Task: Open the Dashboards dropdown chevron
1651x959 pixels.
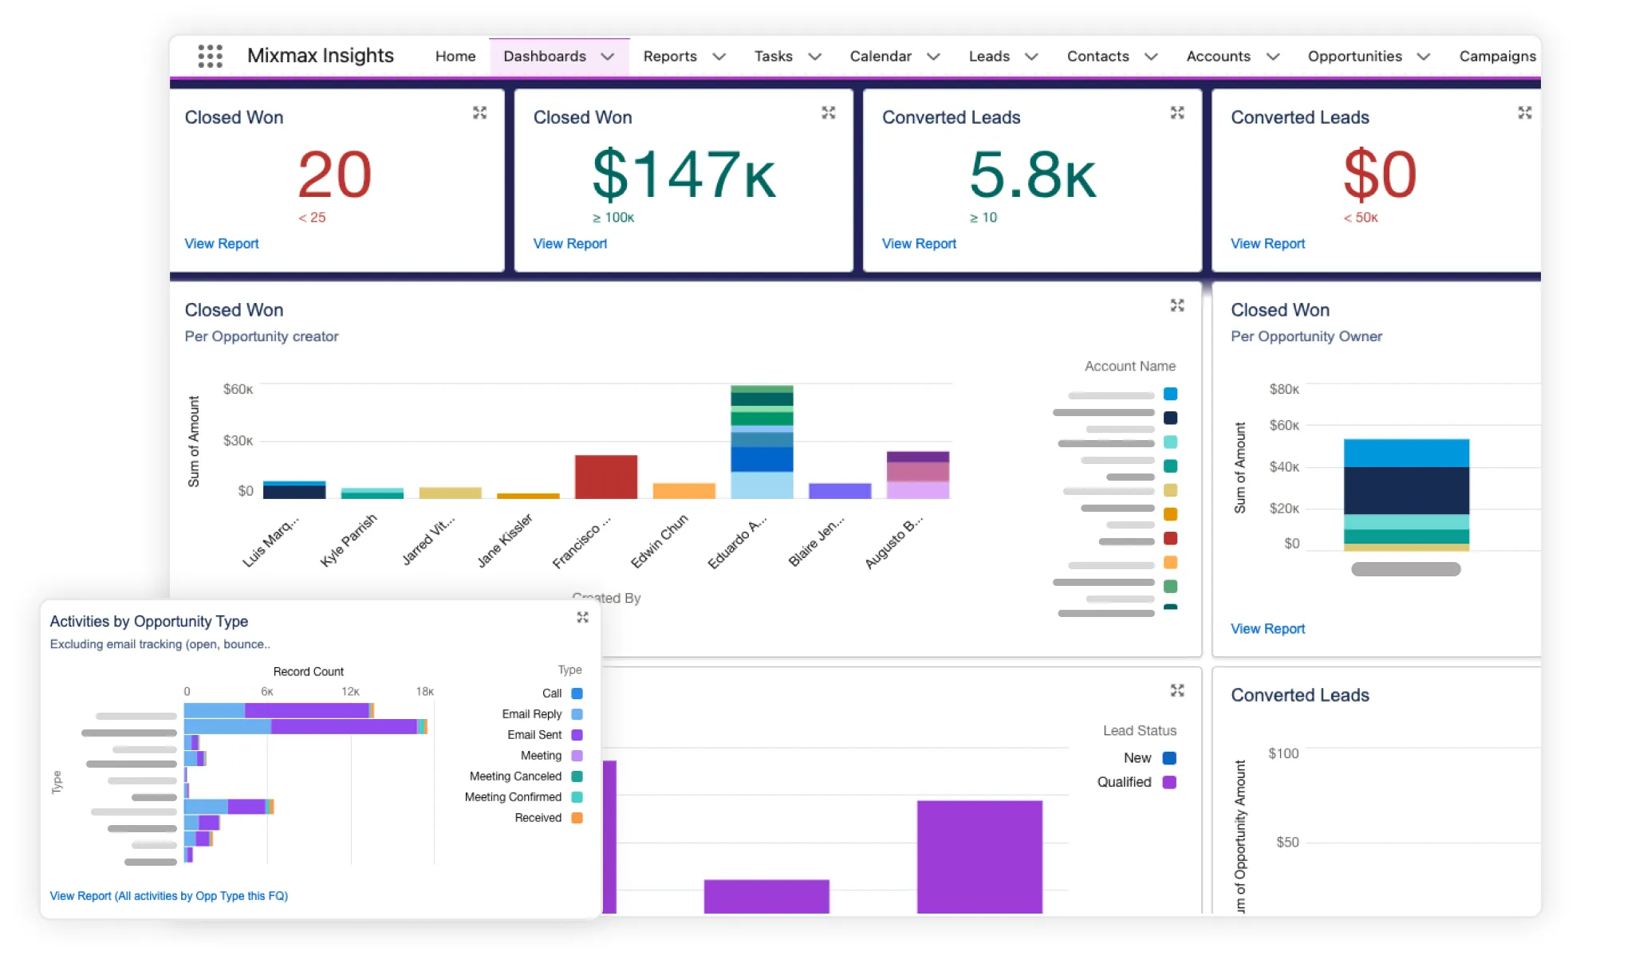Action: point(608,57)
